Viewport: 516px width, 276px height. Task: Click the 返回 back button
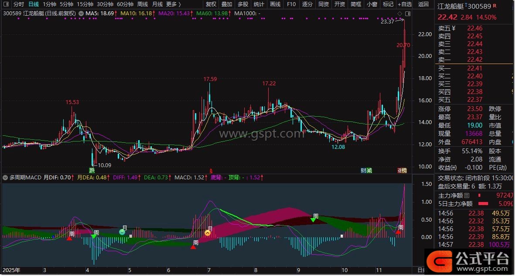(x=424, y=4)
